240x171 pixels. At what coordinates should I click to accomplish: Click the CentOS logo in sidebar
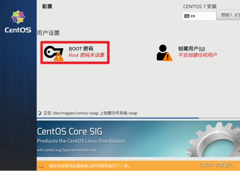(x=18, y=22)
